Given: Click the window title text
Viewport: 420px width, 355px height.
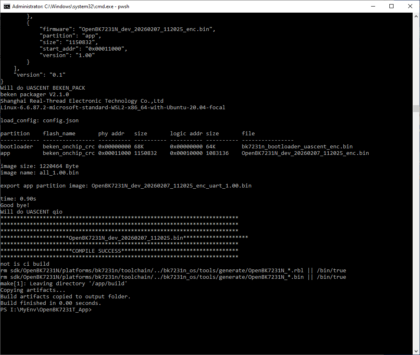Looking at the screenshot, I should pos(71,7).
